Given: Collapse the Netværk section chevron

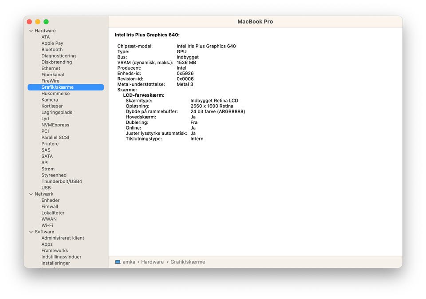Looking at the screenshot, I should pos(31,194).
